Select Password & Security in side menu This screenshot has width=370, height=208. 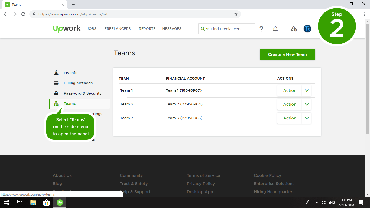coord(83,93)
